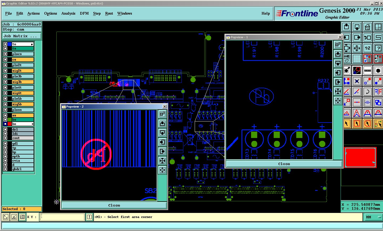Toggle checkbox for the 'cs' layer
Viewport: 383px width, 231px height.
point(5,60)
